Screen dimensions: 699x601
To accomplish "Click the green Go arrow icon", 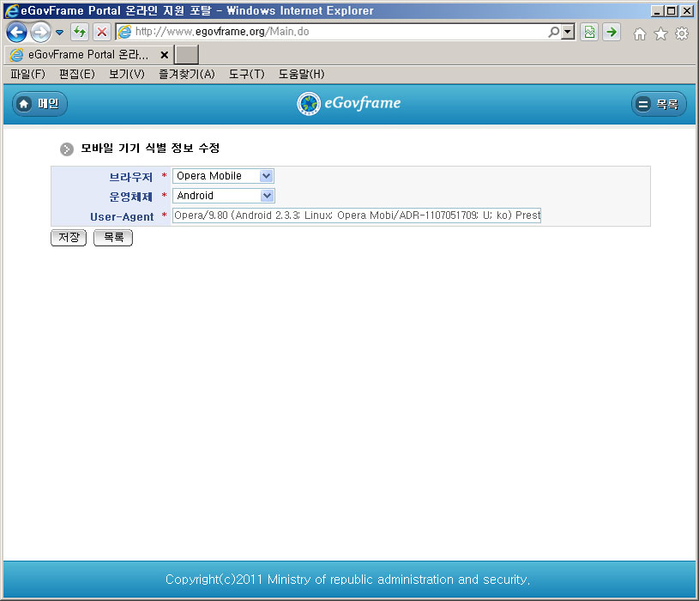I will point(612,32).
